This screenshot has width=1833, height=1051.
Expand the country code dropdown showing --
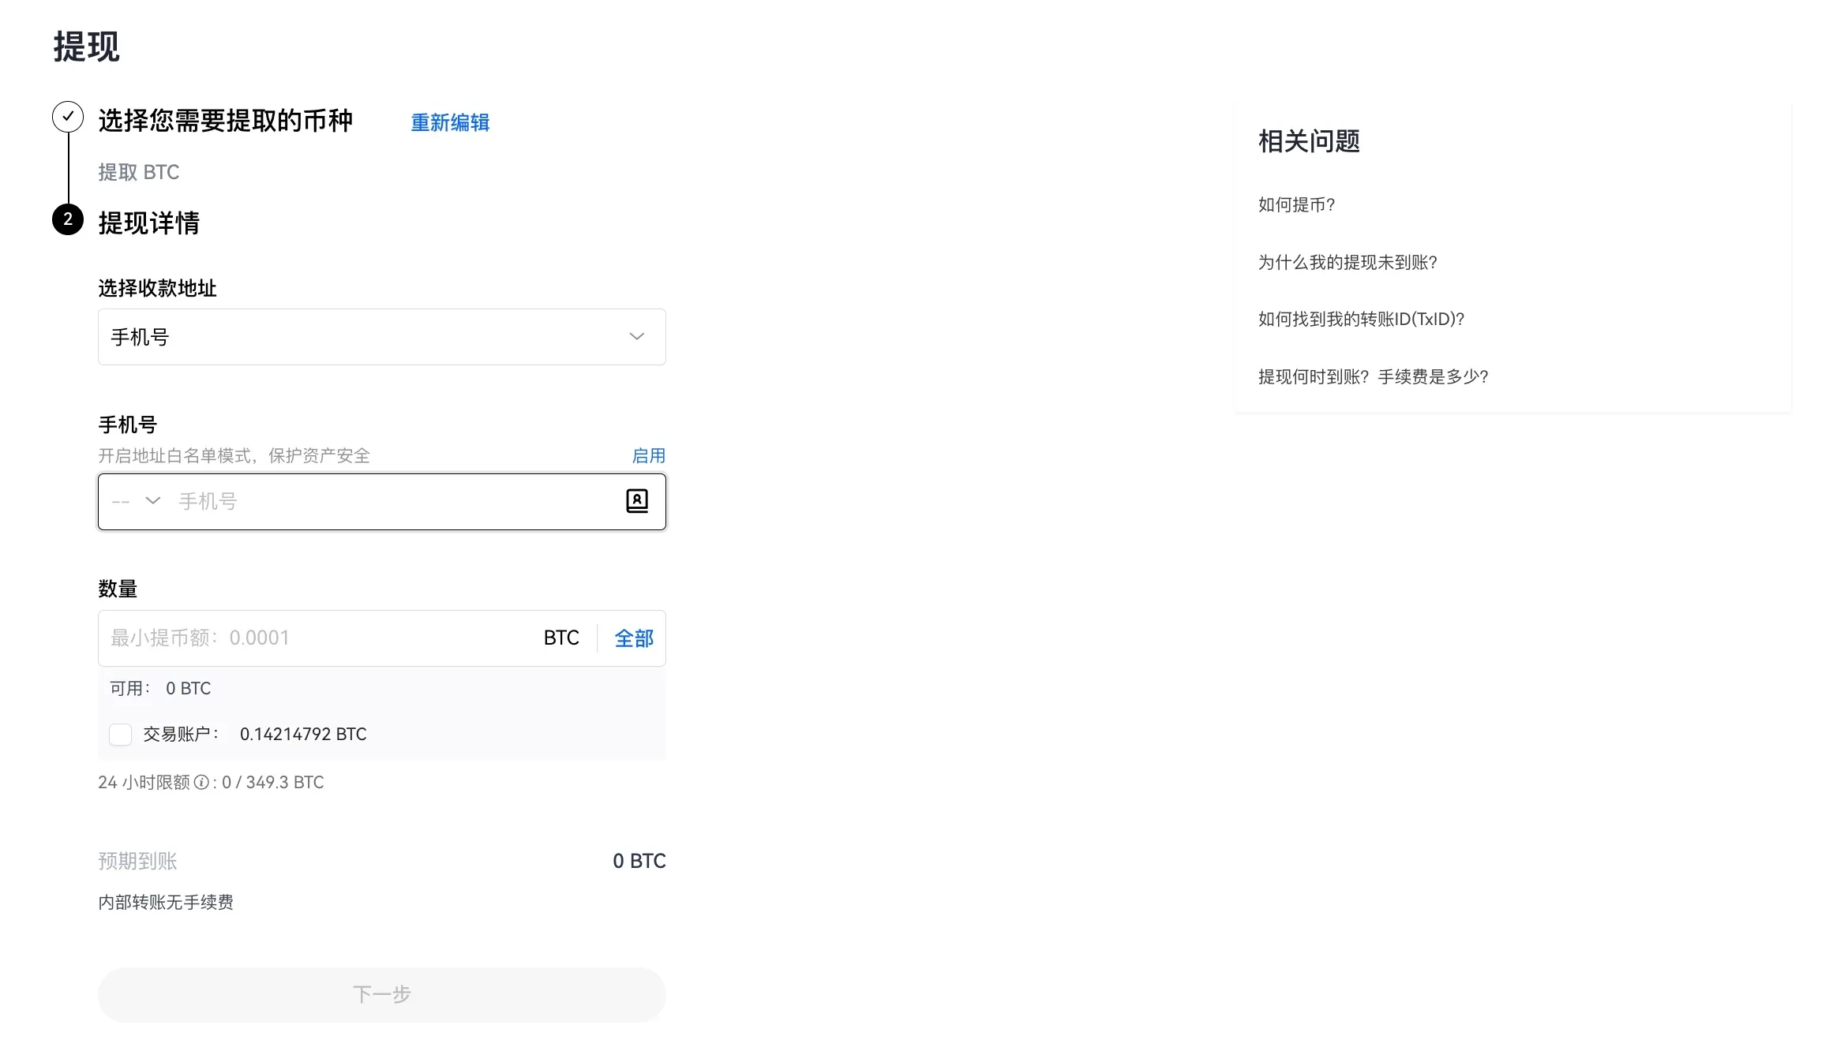134,501
